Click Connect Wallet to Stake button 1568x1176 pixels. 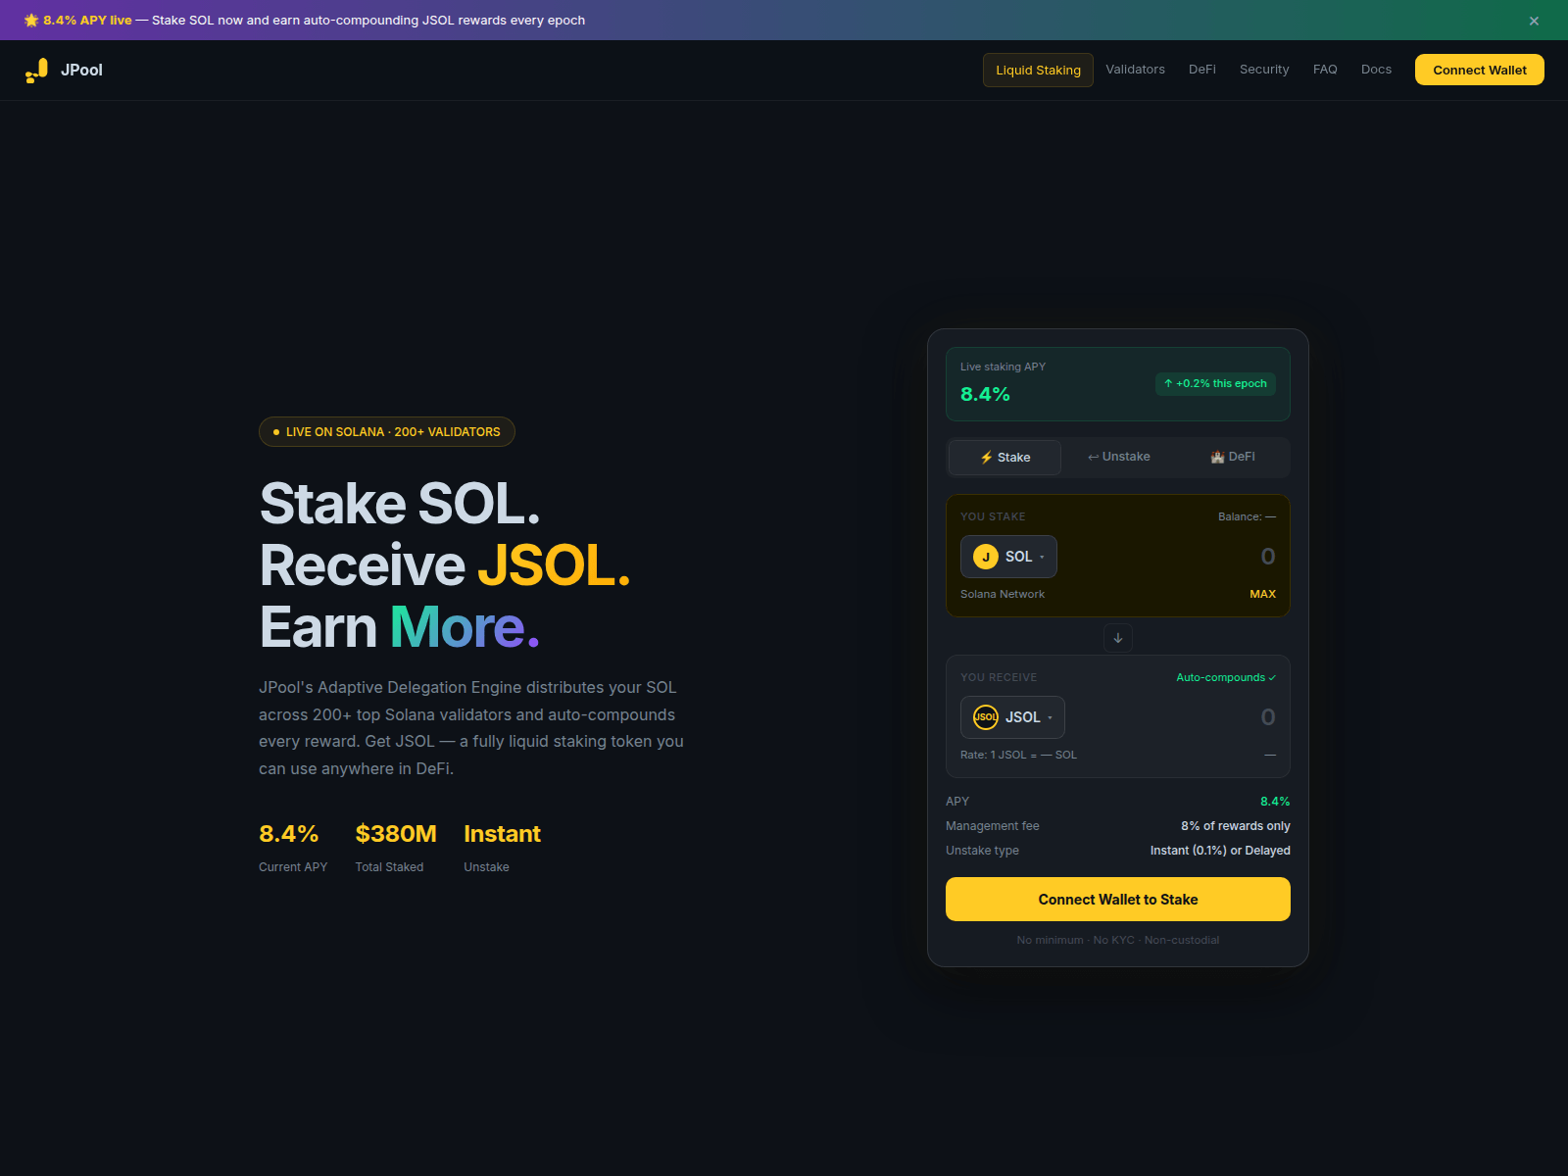click(x=1118, y=900)
